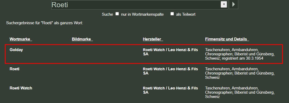This screenshot has height=103, width=289.
Task: Click the manufacturer name in the Roeti row
Action: [170, 71]
